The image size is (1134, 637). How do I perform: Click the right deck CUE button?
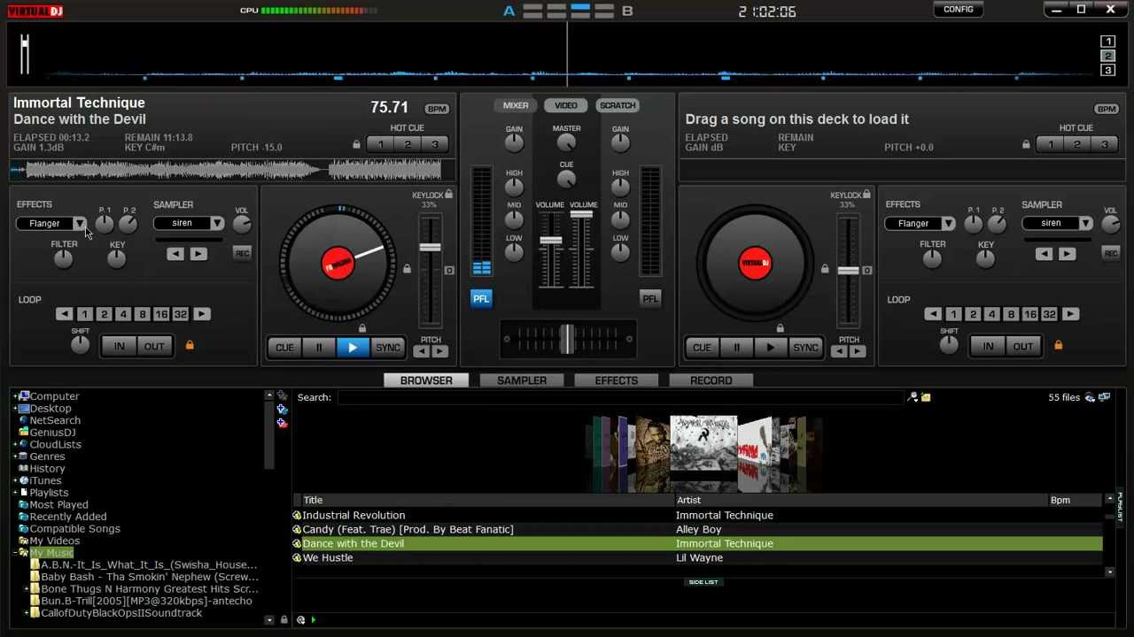[x=702, y=348]
